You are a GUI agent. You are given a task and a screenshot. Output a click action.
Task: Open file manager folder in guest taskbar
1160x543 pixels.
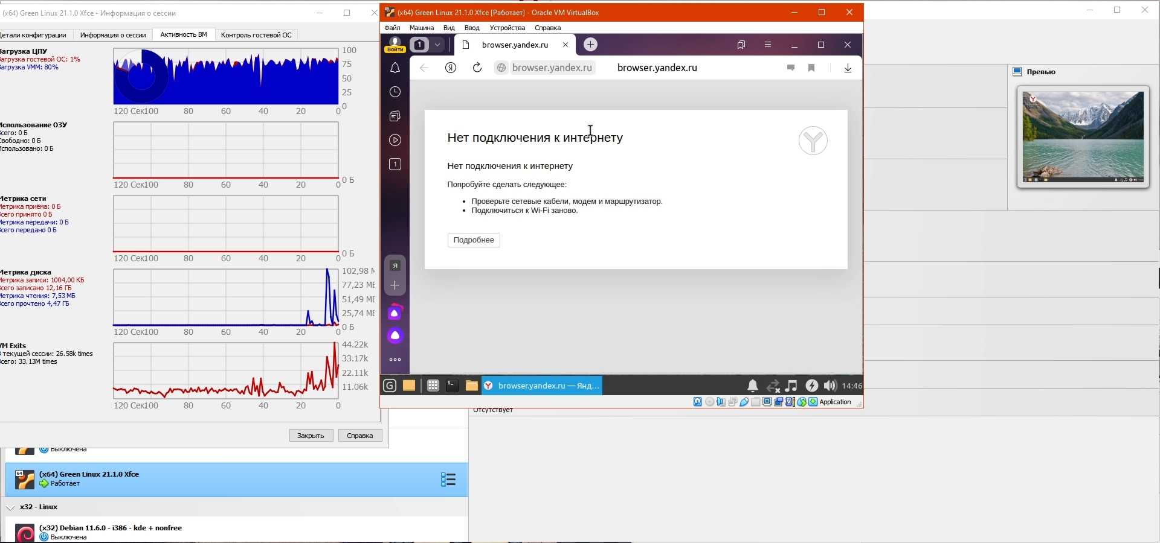pos(471,386)
